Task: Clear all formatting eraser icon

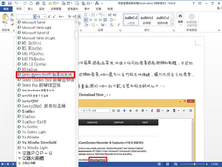Action: [x=70, y=17]
